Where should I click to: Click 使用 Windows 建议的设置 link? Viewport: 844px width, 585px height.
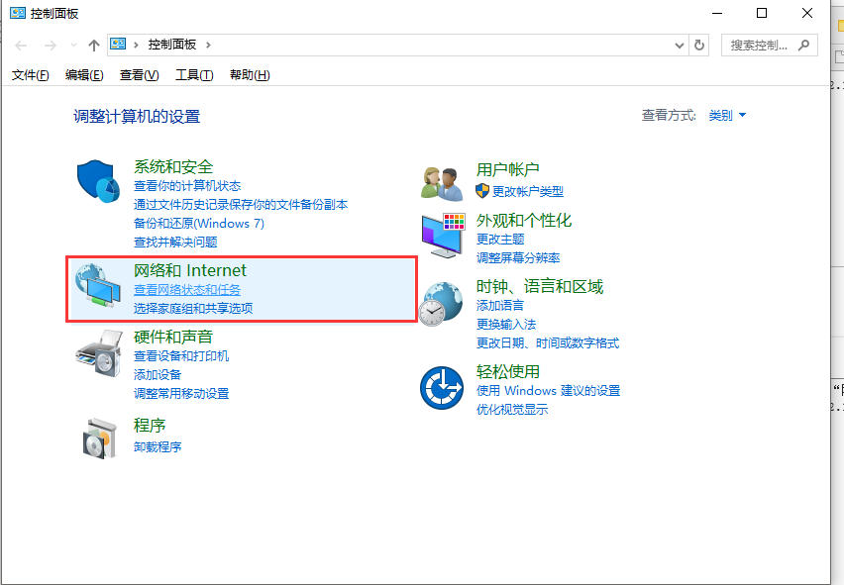coord(549,391)
